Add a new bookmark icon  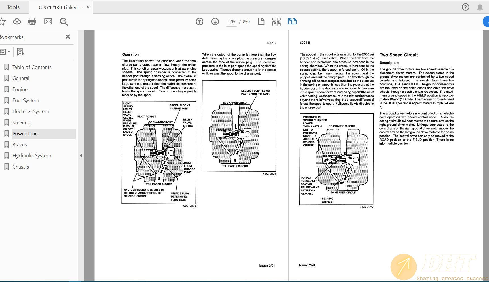click(20, 52)
